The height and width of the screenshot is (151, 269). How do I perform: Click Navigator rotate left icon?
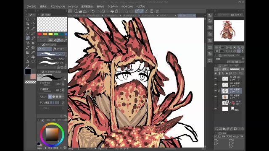227,51
